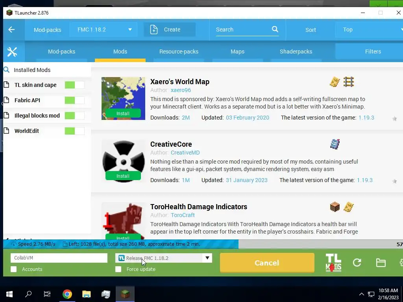Open Google Chrome from the taskbar

(67, 294)
